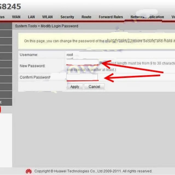Click the 'Confirm Password' label
Image resolution: width=175 pixels, height=175 pixels.
(35, 77)
